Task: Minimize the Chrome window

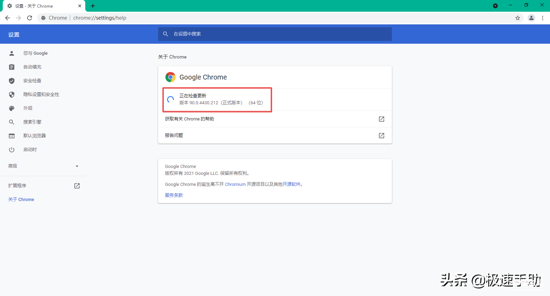Action: (510, 5)
